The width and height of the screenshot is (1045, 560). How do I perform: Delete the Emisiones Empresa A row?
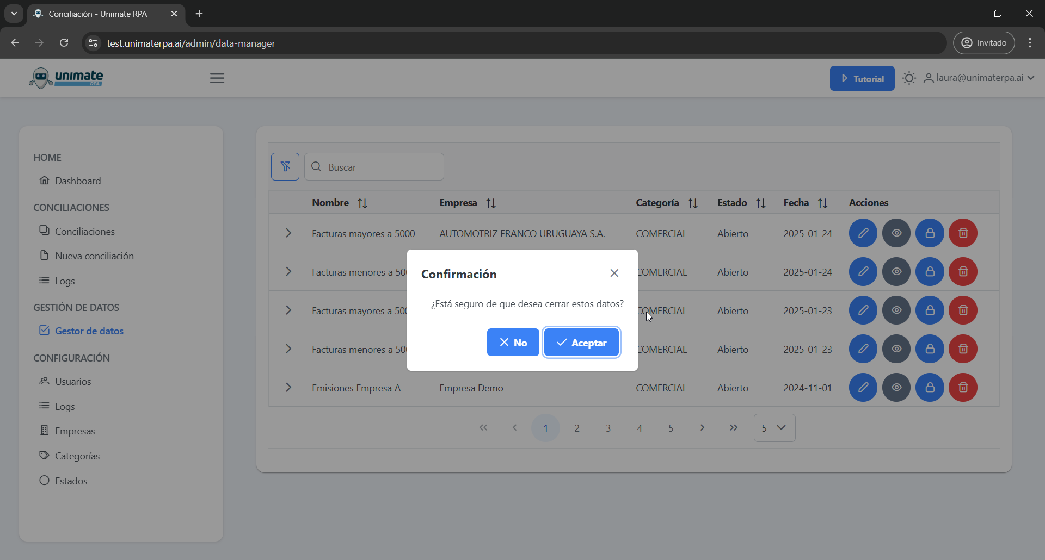(x=963, y=388)
